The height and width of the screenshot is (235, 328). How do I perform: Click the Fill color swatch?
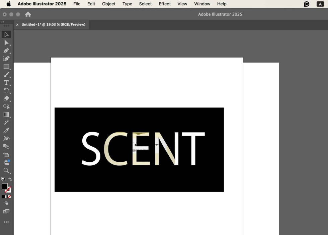pos(5,186)
